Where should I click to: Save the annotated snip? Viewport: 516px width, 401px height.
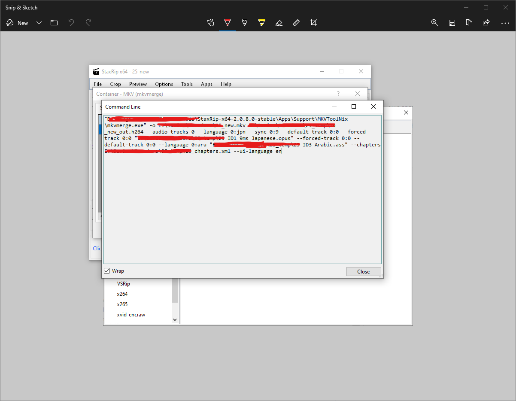(452, 23)
